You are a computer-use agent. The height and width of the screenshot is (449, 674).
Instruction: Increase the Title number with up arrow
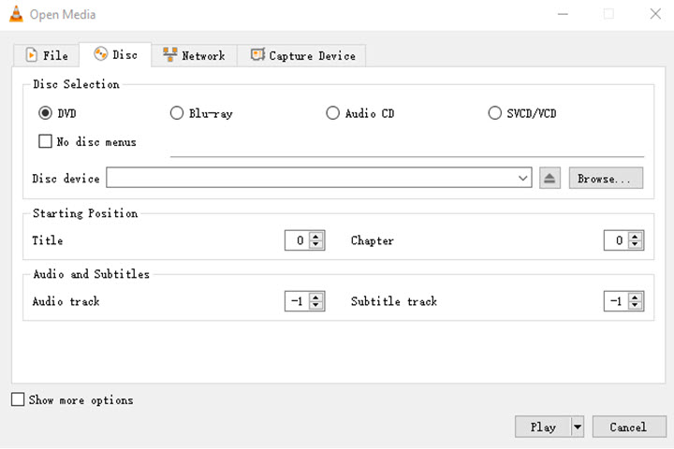(x=316, y=237)
